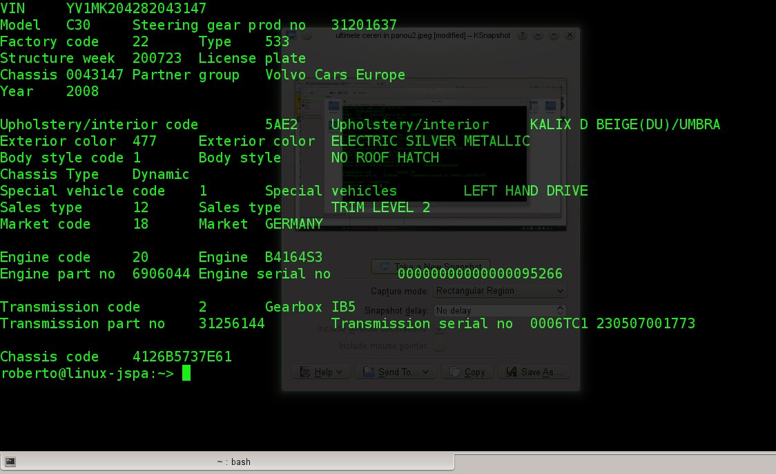The height and width of the screenshot is (474, 776).
Task: Open the Help dropdown button in KSnapshot
Action: (x=321, y=372)
